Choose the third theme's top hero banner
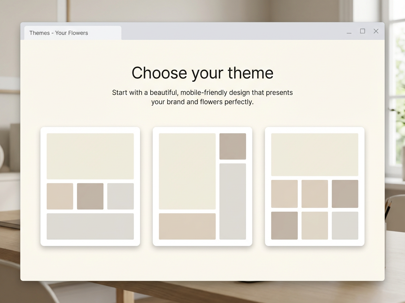Viewport: 405px width, 303px height. pyautogui.click(x=315, y=155)
